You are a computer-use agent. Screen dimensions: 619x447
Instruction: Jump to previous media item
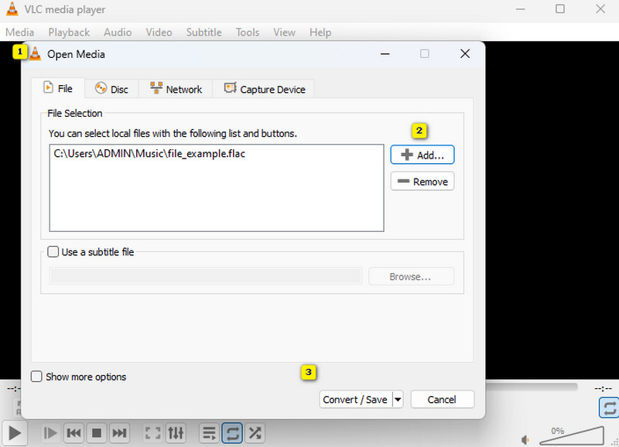pyautogui.click(x=74, y=433)
